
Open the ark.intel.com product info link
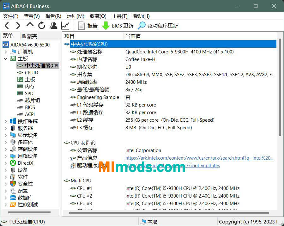click(x=199, y=158)
